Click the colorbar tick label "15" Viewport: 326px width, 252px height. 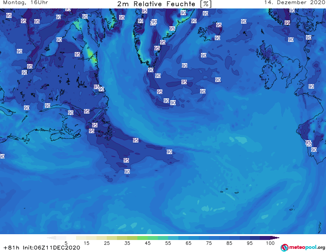(86, 243)
